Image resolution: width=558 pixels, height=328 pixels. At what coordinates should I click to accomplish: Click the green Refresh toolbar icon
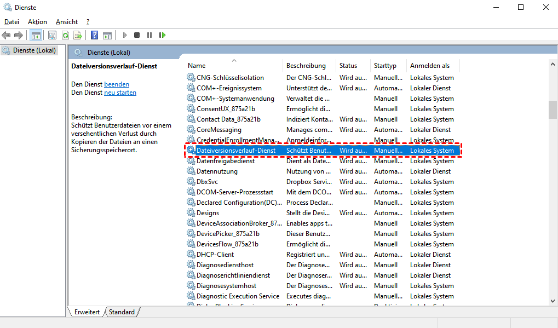click(65, 35)
